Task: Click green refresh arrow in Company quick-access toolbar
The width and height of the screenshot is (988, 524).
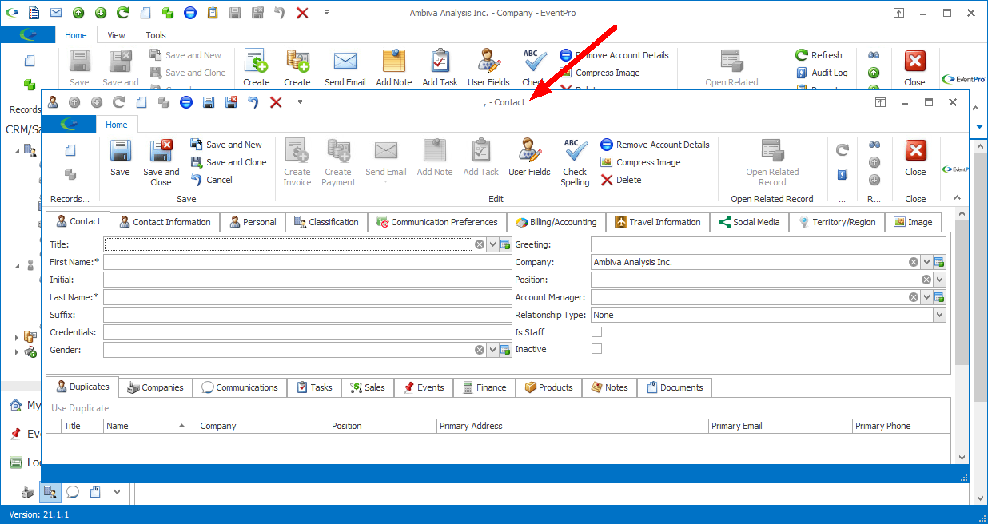Action: coord(123,13)
